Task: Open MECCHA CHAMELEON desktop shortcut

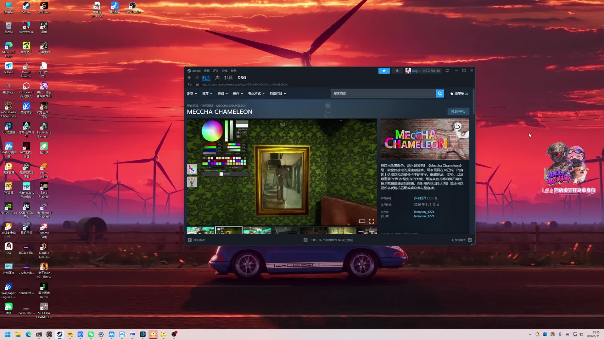Action: 44,311
